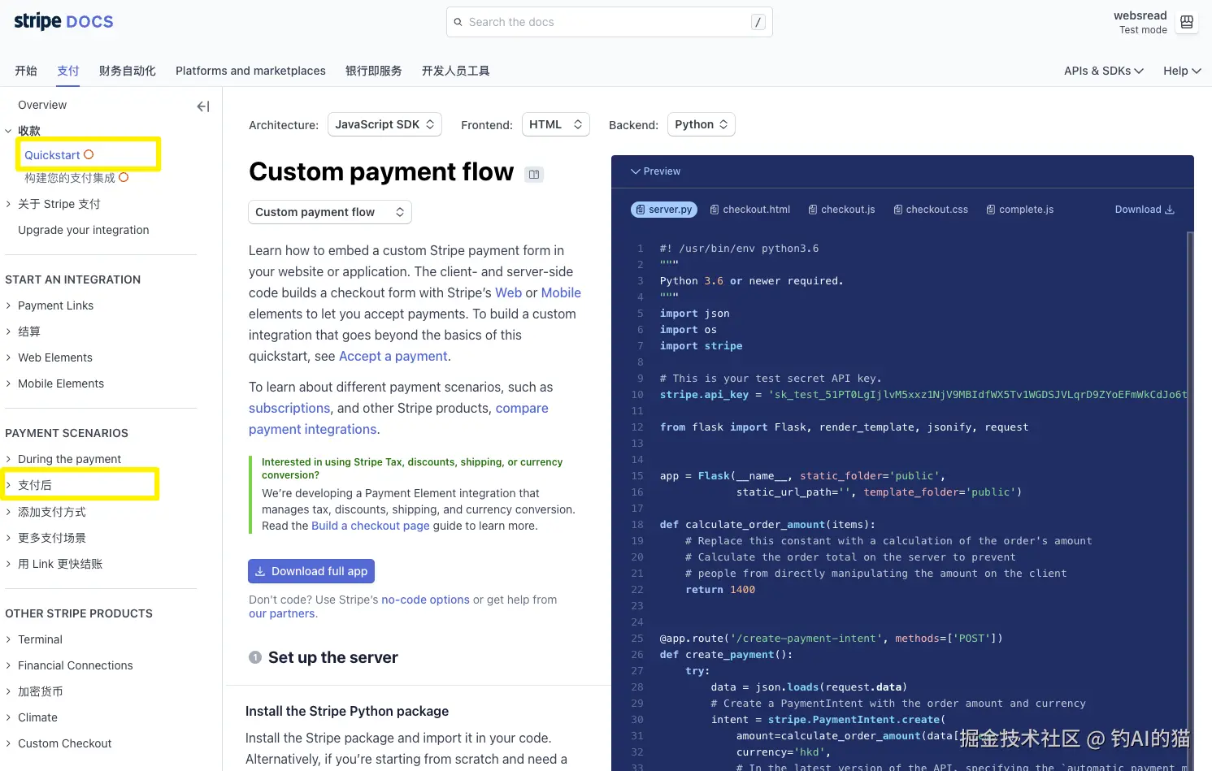The height and width of the screenshot is (771, 1212).
Task: Expand During the payment in the sidebar
Action: (x=8, y=459)
